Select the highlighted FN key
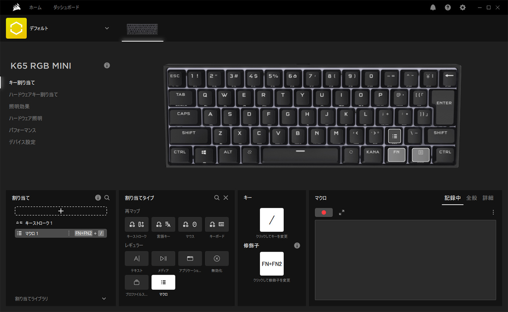508x312 pixels. tap(396, 154)
